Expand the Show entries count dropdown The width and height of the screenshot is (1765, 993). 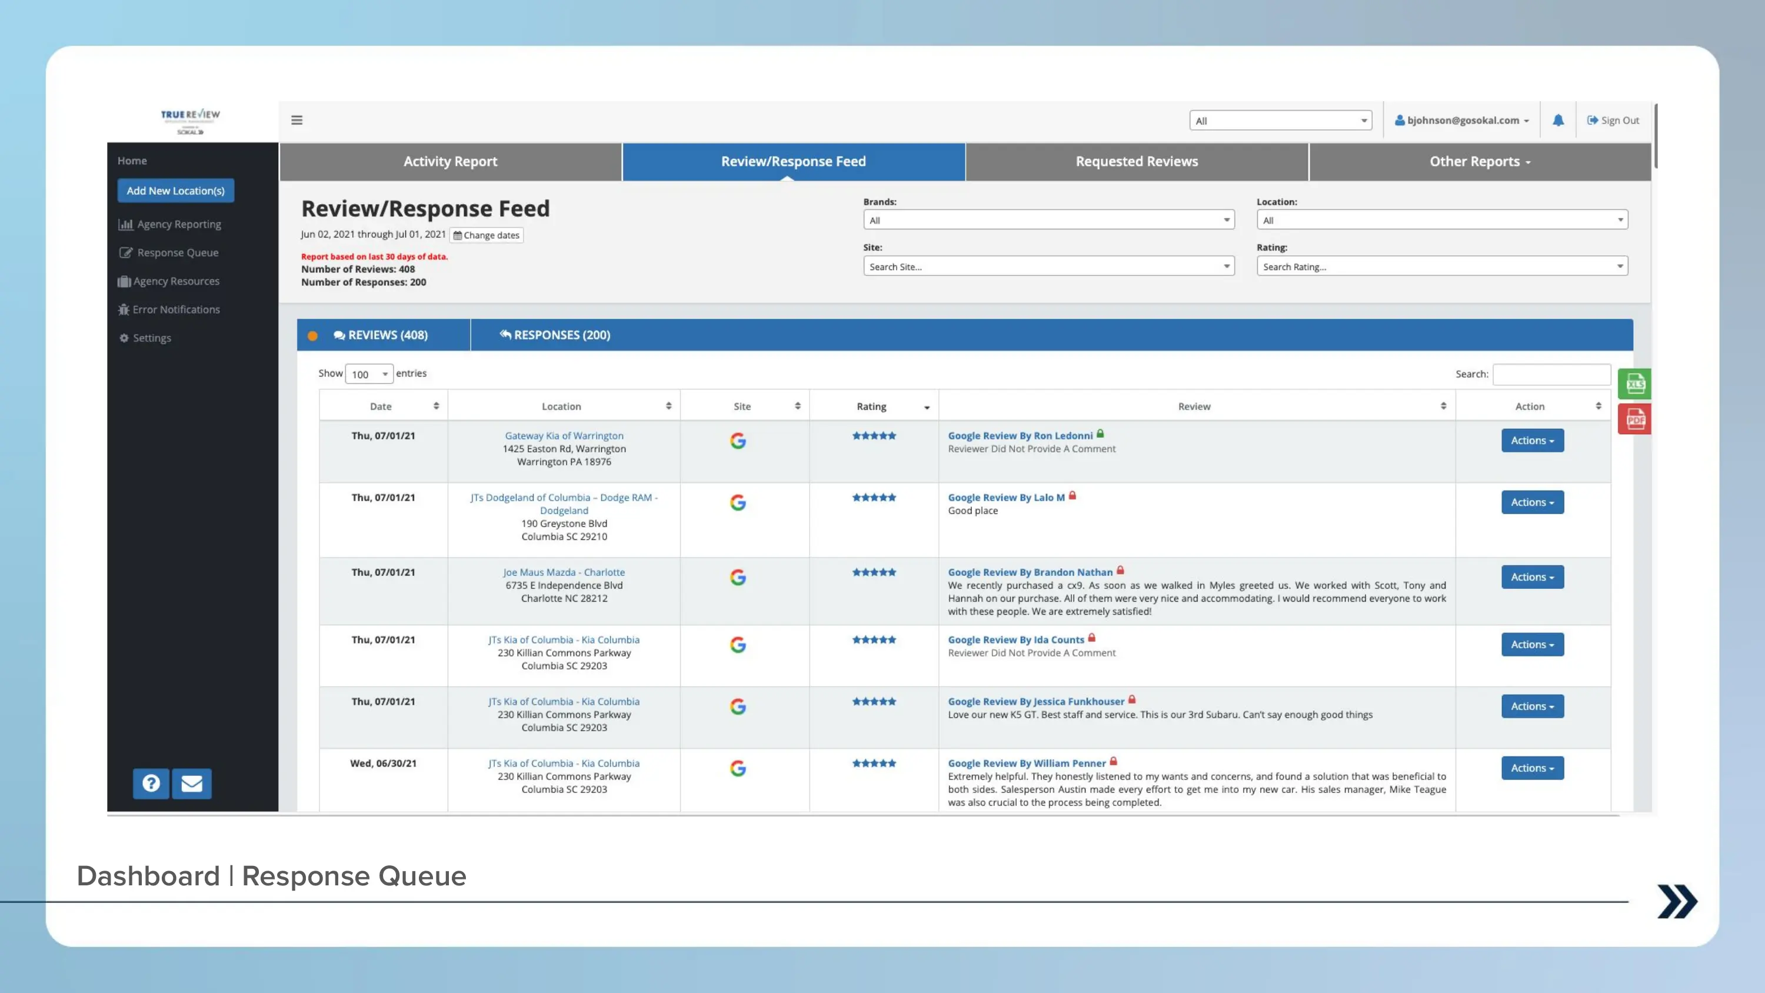pyautogui.click(x=369, y=374)
